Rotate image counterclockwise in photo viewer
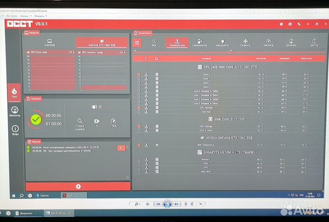The width and height of the screenshot is (329, 222). coord(186,204)
